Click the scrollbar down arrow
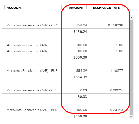Viewport: 139px width, 124px height. coord(131,117)
